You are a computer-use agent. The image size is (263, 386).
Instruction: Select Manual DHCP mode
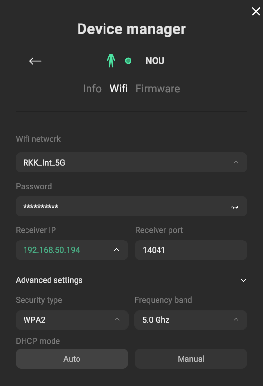pos(191,359)
